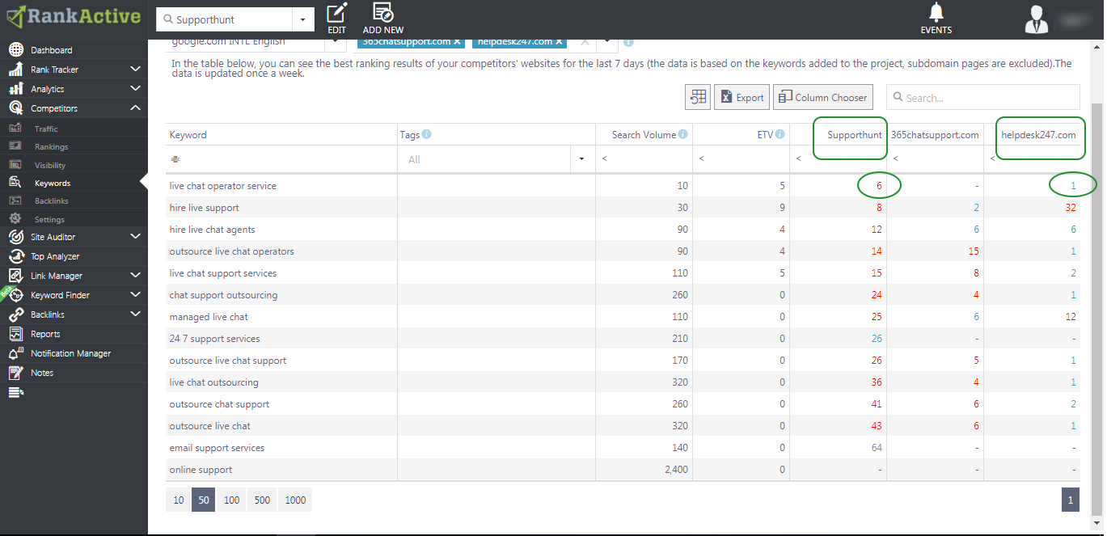Open the user profile avatar
The width and height of the screenshot is (1107, 536).
[1037, 19]
